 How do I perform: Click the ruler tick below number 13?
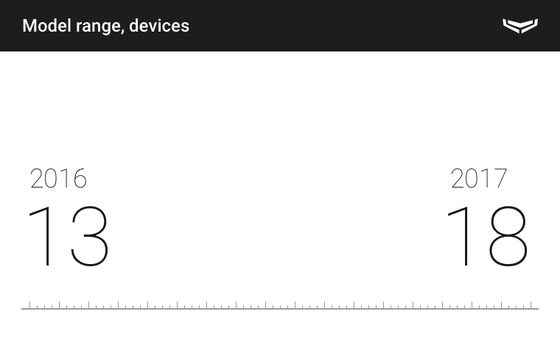66,306
